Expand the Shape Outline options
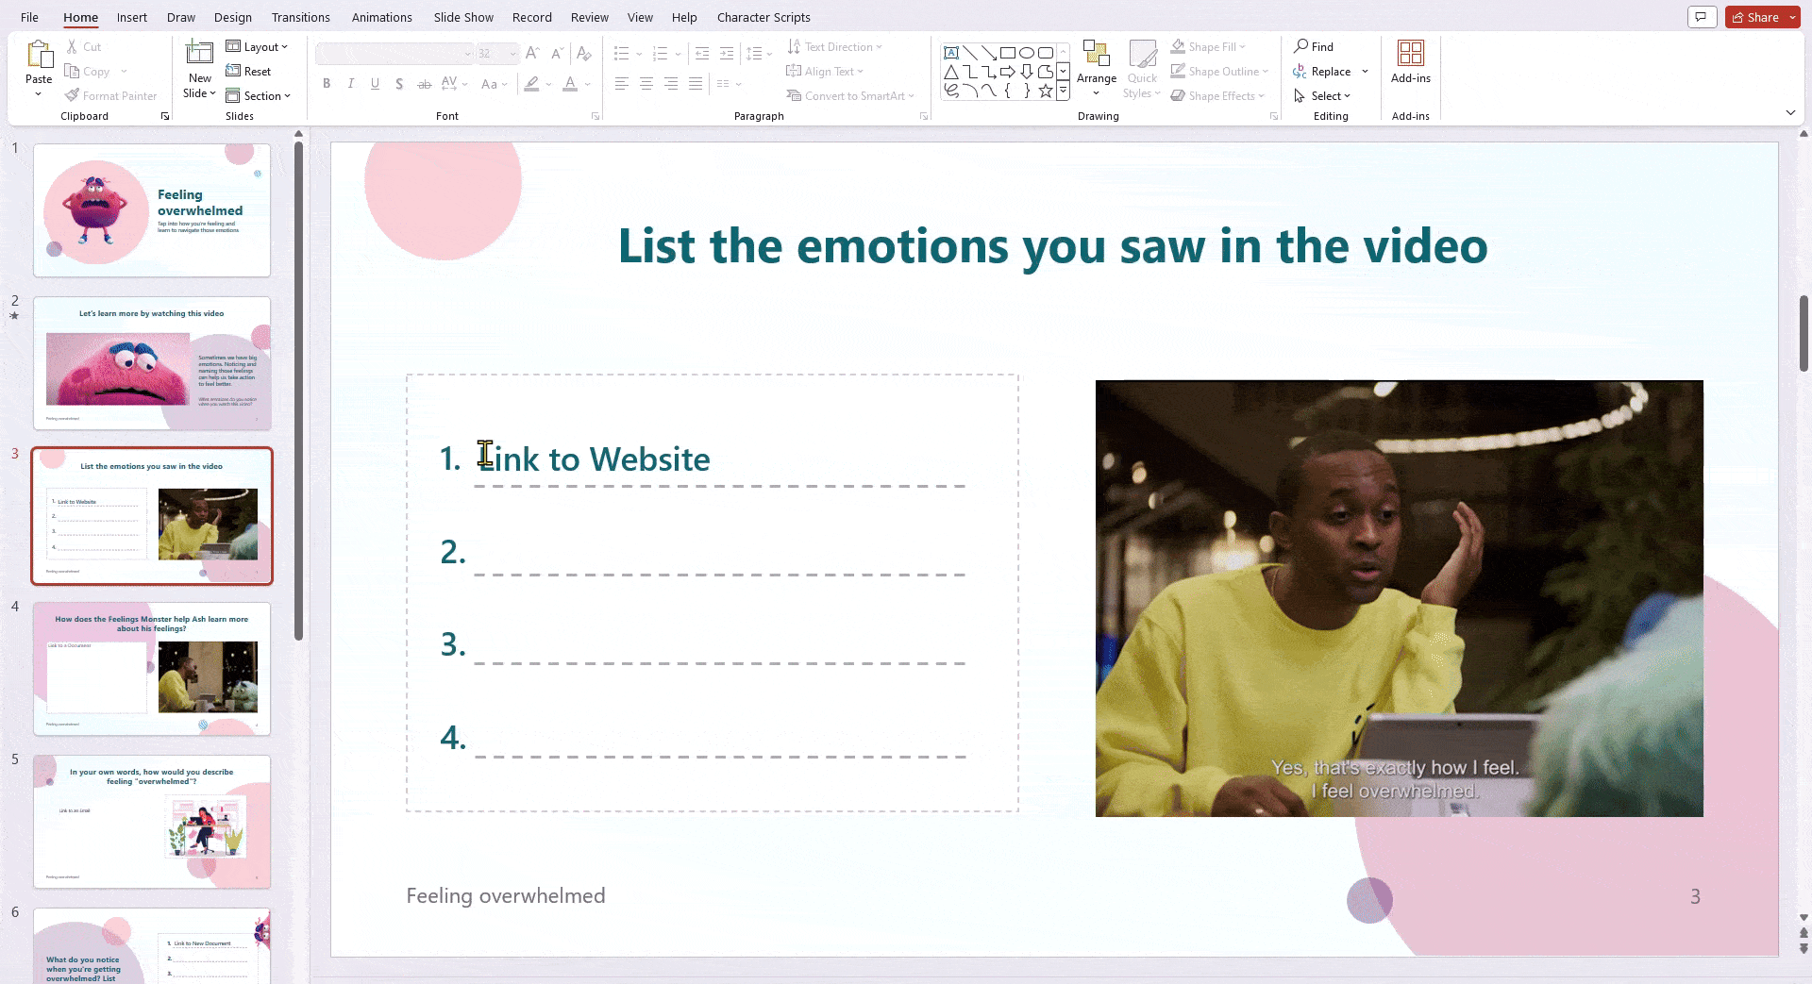 (x=1266, y=71)
